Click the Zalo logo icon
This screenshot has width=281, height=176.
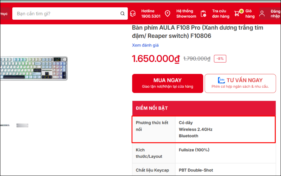221,80
